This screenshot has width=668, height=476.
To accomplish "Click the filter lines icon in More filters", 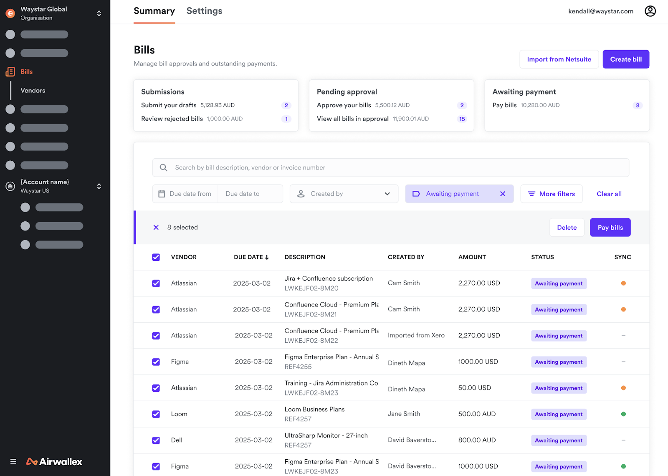I will coord(531,194).
